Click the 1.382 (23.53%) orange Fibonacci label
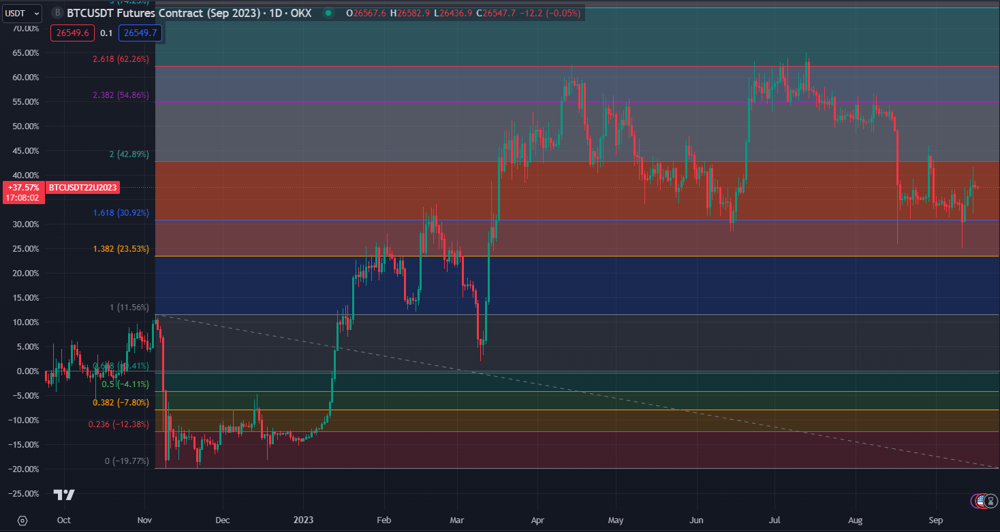The width and height of the screenshot is (1000, 532). [121, 249]
